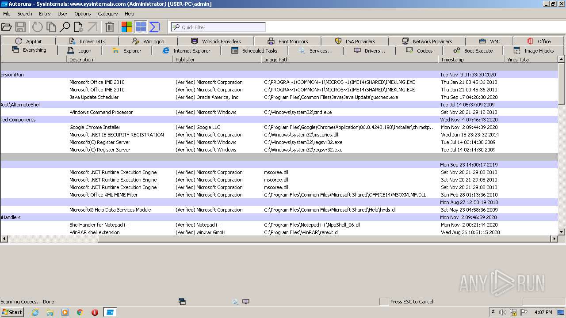The width and height of the screenshot is (566, 318).
Task: Click the Save floppy disk toolbar icon
Action: (20, 27)
